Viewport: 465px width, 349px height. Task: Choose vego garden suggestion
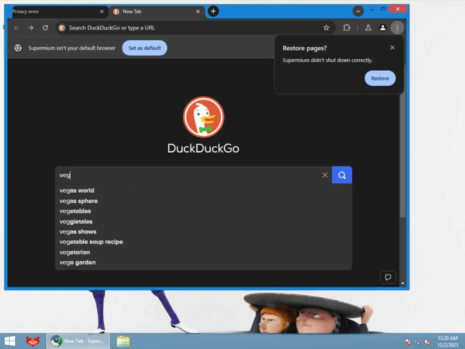coord(203,262)
